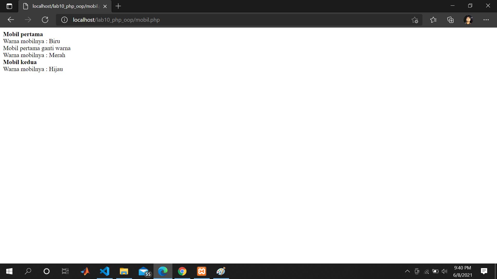Open a new browser tab
The image size is (497, 279).
point(118,6)
